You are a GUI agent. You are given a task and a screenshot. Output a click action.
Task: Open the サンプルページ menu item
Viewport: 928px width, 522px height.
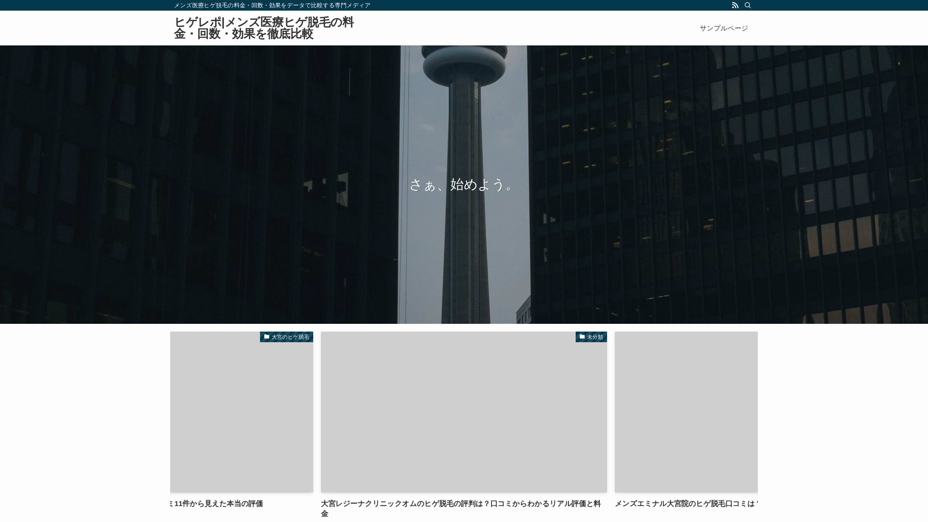724,28
